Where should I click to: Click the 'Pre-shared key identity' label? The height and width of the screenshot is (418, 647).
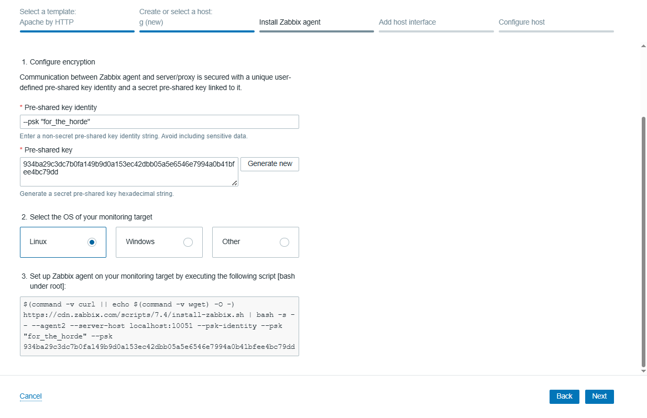61,107
